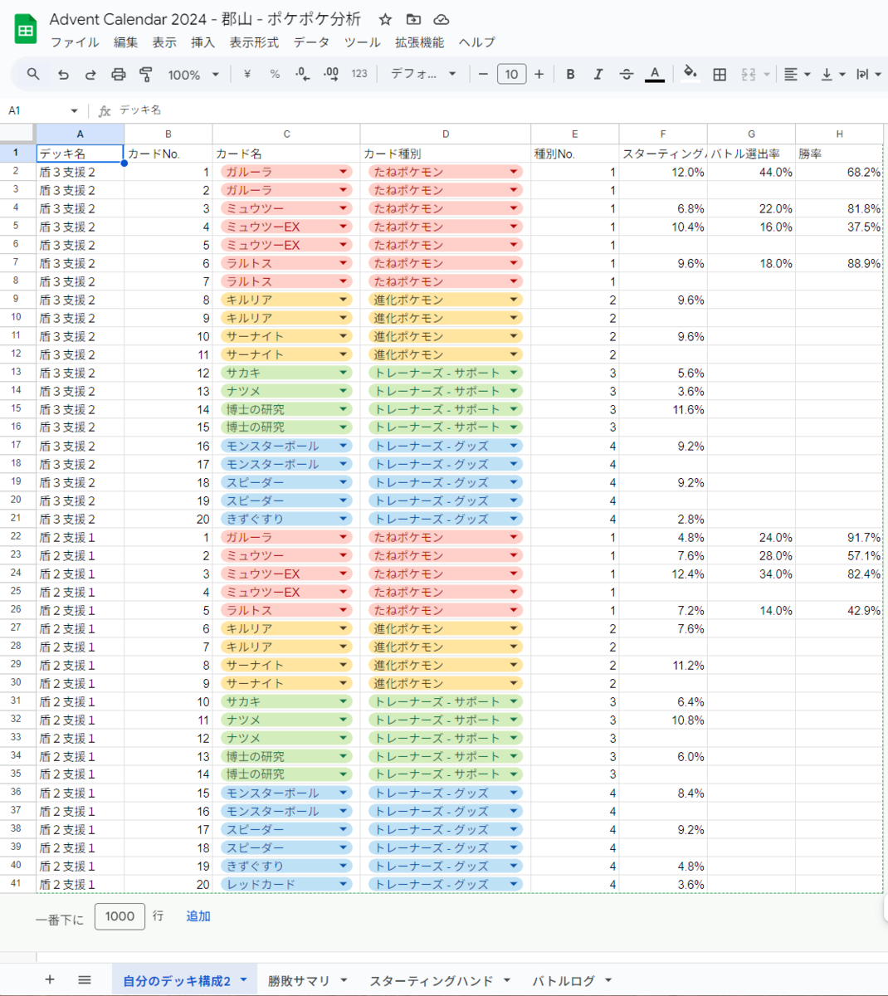888x996 pixels.
Task: Toggle bold formatting
Action: pyautogui.click(x=570, y=75)
